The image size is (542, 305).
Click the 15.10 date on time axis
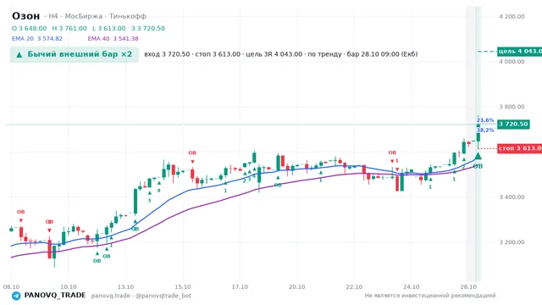[x=183, y=287]
